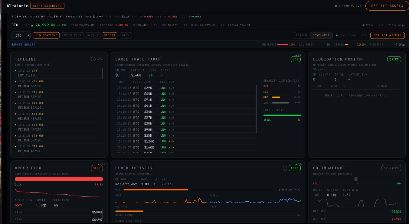This screenshot has width=409, height=224.
Task: Switch to Trader mode
Action: [301, 35]
